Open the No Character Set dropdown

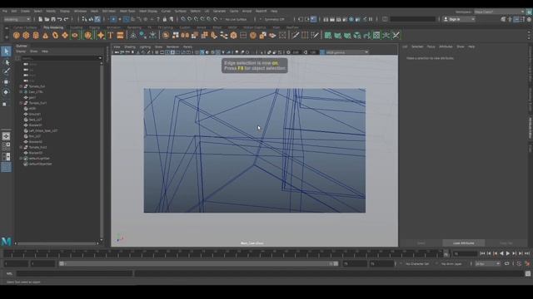click(x=417, y=263)
